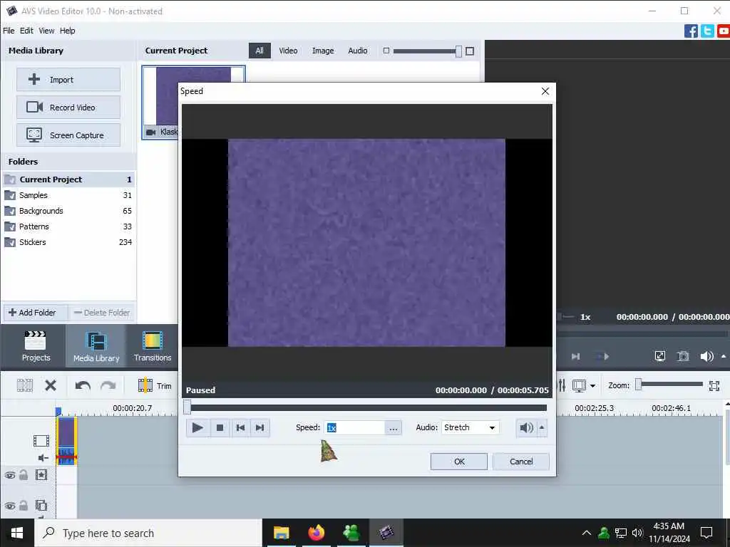Filter media by Image tab
The image size is (730, 547).
coord(323,51)
